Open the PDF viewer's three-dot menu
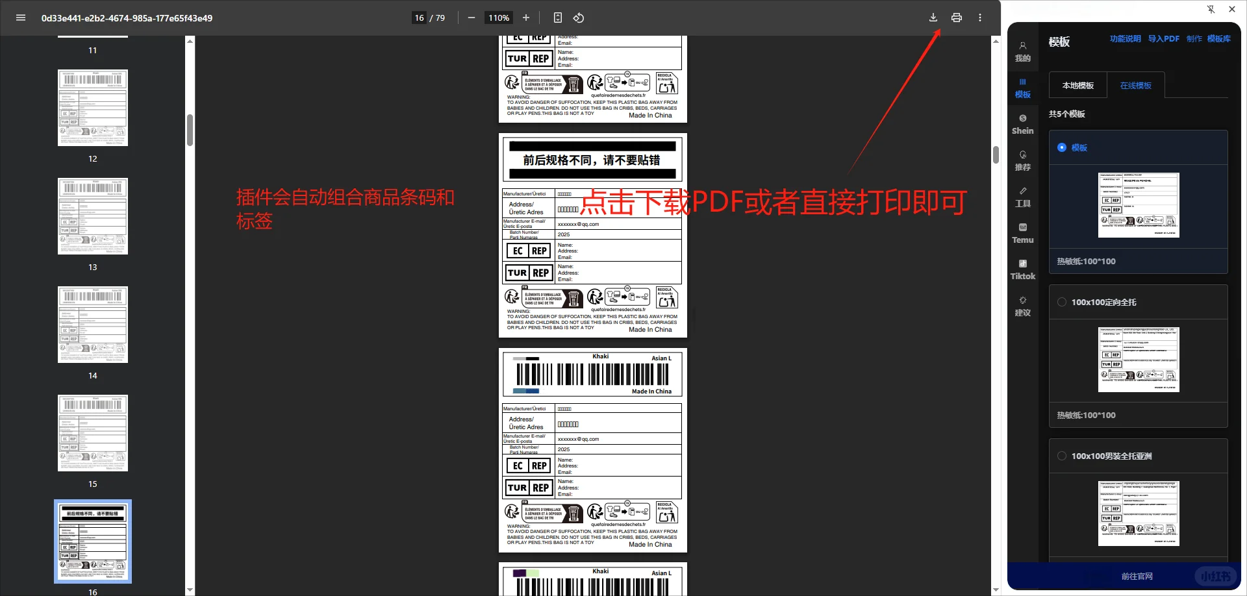Screen dimensions: 1247x596 point(979,18)
